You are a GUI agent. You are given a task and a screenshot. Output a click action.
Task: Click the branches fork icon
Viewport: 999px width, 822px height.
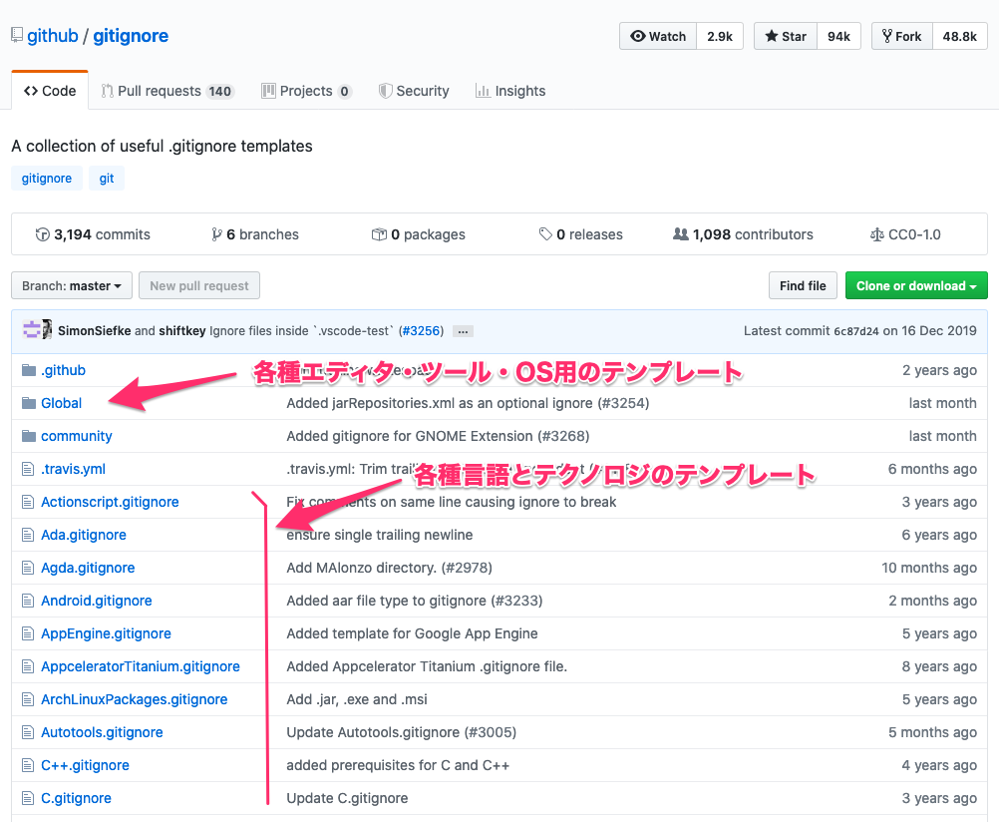point(216,234)
